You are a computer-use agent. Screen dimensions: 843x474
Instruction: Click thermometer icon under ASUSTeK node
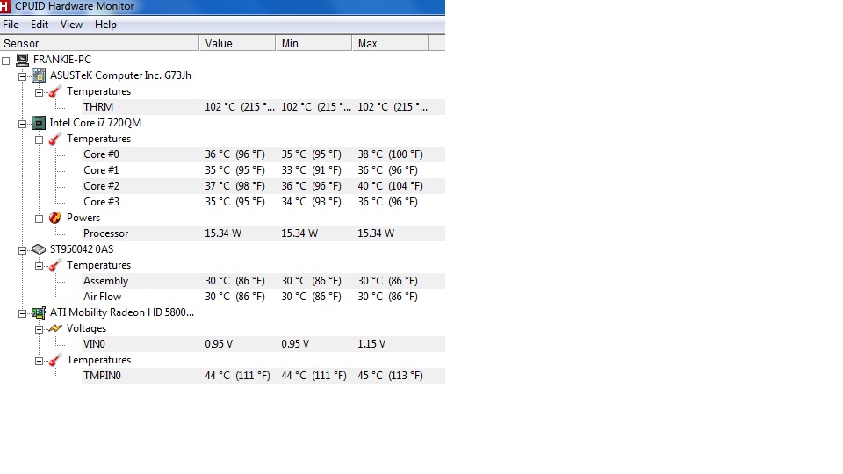[x=54, y=92]
